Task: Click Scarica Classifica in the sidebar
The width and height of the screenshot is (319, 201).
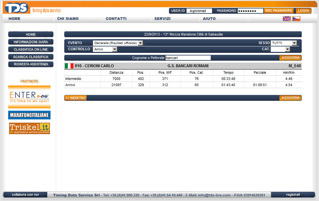Action: coord(31,57)
